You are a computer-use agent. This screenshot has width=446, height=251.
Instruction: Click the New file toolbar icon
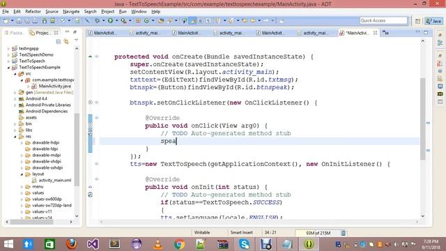click(x=6, y=21)
